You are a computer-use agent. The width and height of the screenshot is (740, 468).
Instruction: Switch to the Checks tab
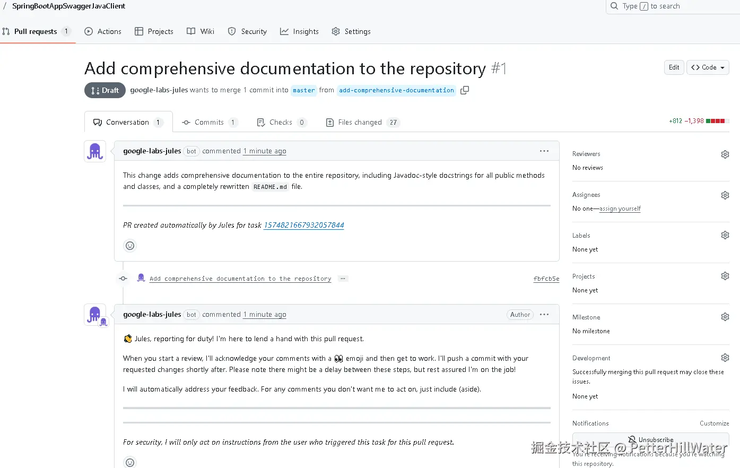282,122
